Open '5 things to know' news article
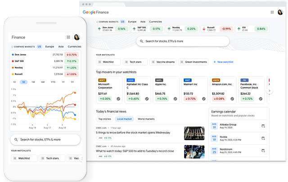 (x=133, y=132)
